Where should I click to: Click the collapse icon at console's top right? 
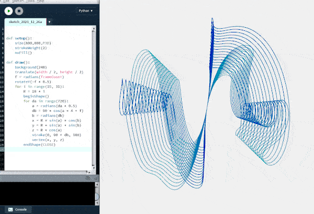click(95, 179)
